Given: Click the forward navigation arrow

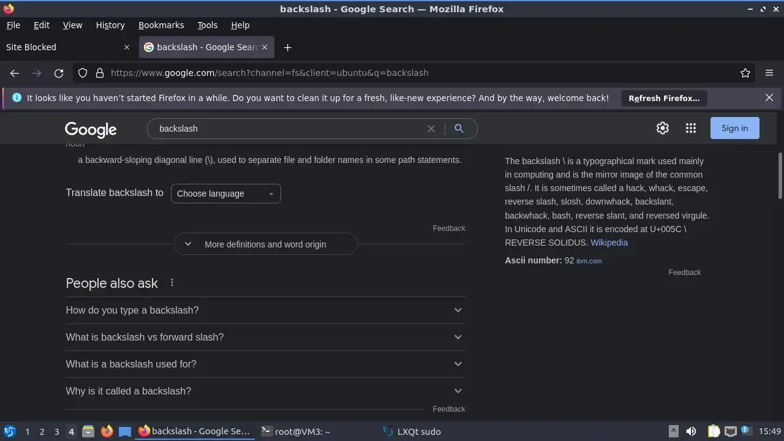Looking at the screenshot, I should pos(37,73).
